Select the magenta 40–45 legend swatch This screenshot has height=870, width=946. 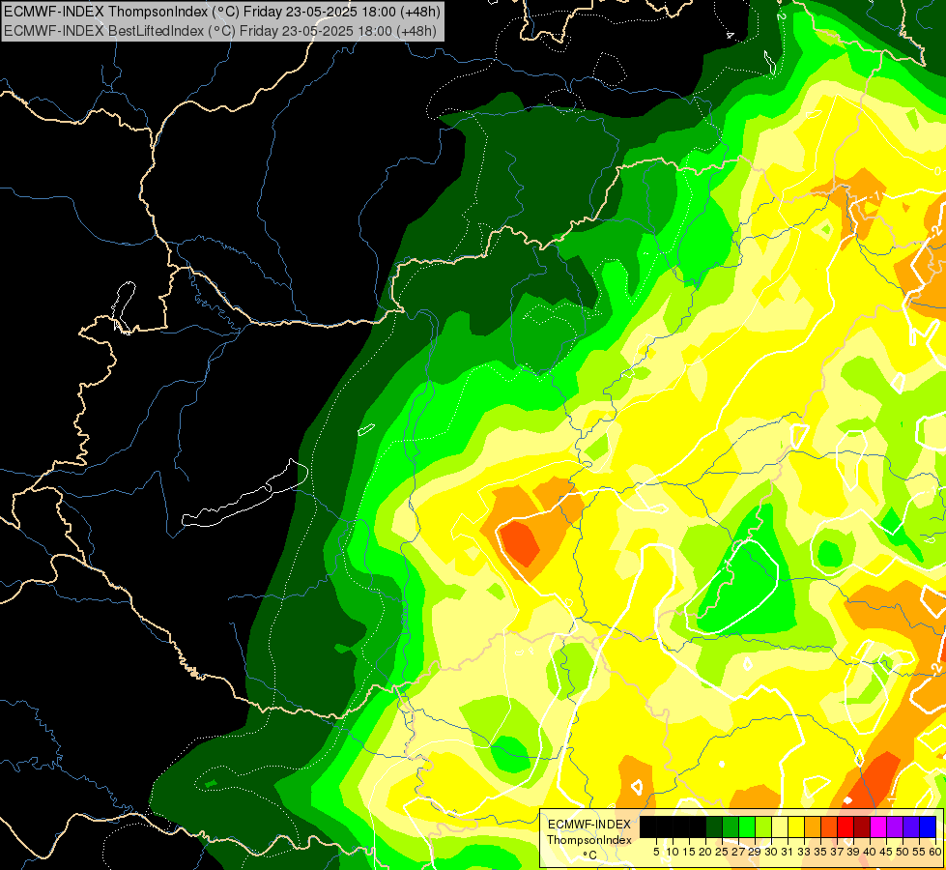click(878, 826)
